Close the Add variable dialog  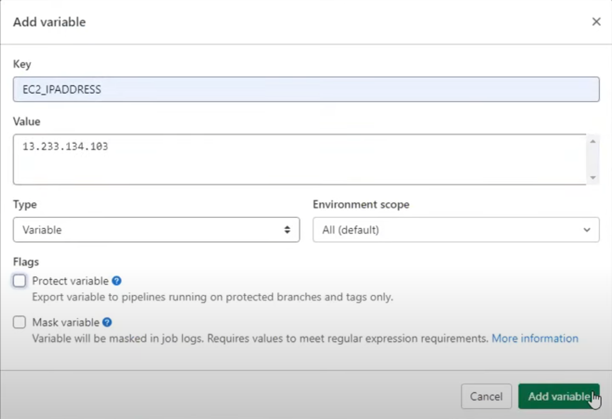(x=596, y=22)
